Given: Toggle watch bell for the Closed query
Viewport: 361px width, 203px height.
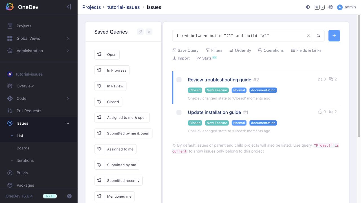Looking at the screenshot, I should coord(99,102).
